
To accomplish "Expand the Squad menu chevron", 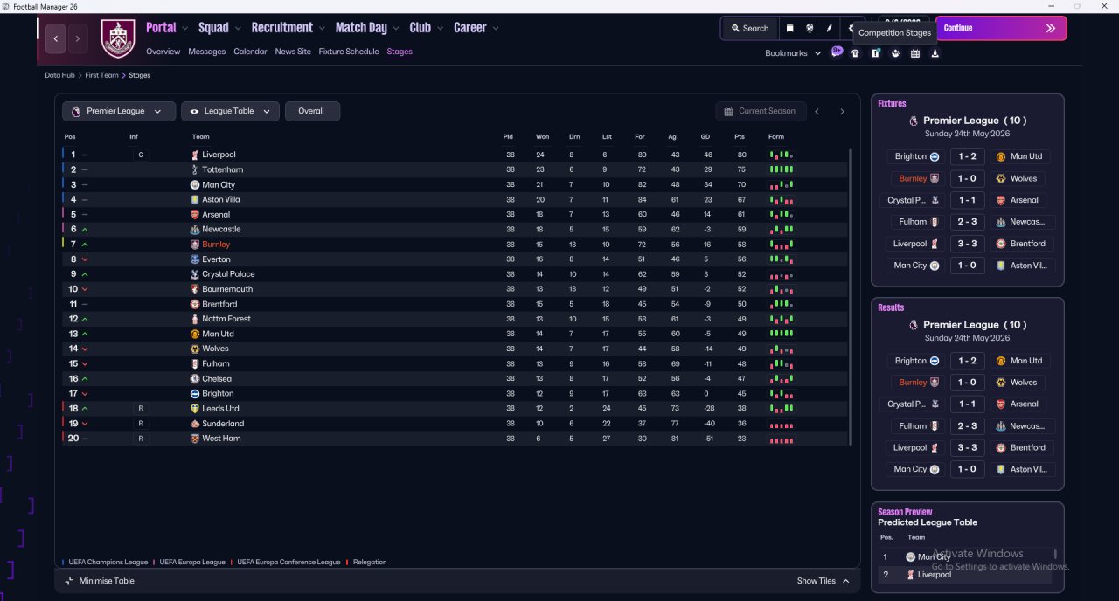I will pos(239,28).
